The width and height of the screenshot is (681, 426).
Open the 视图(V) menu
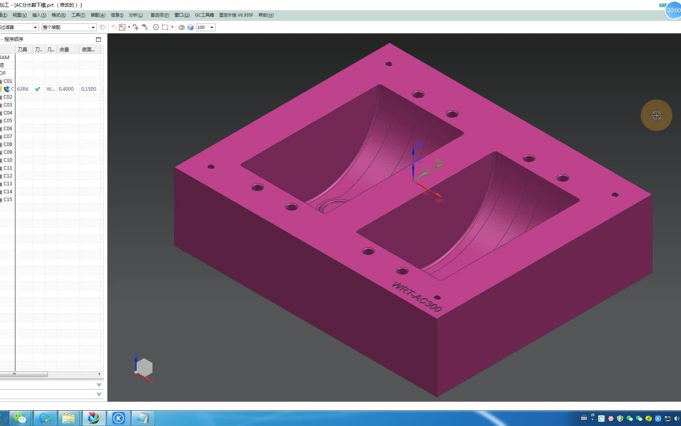tap(19, 15)
